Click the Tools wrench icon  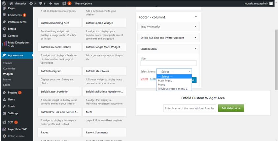4,106
